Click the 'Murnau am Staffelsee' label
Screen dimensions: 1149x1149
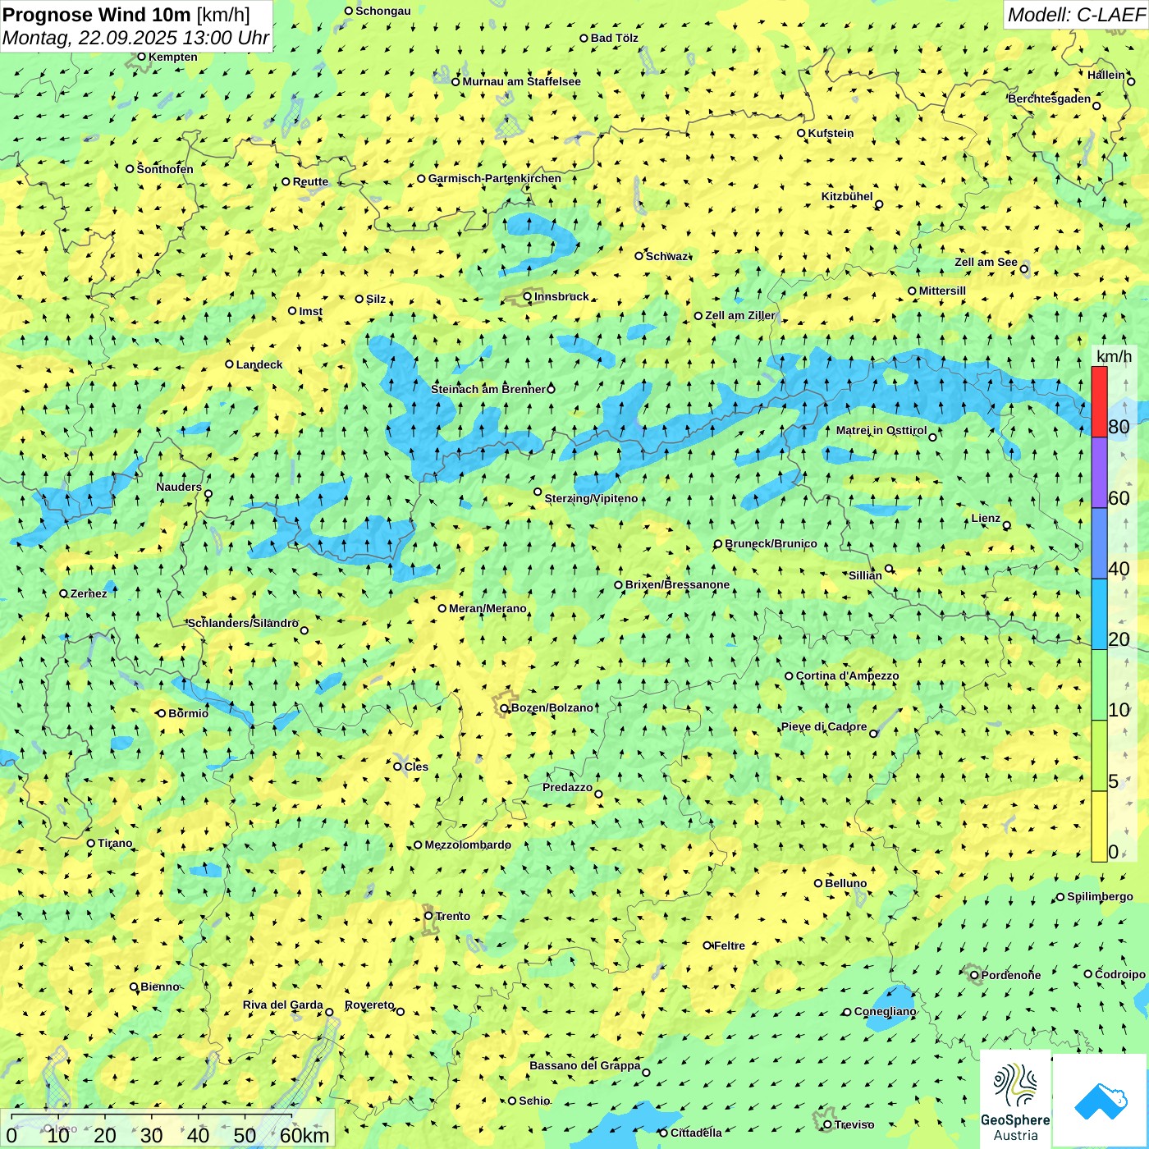[x=521, y=81]
